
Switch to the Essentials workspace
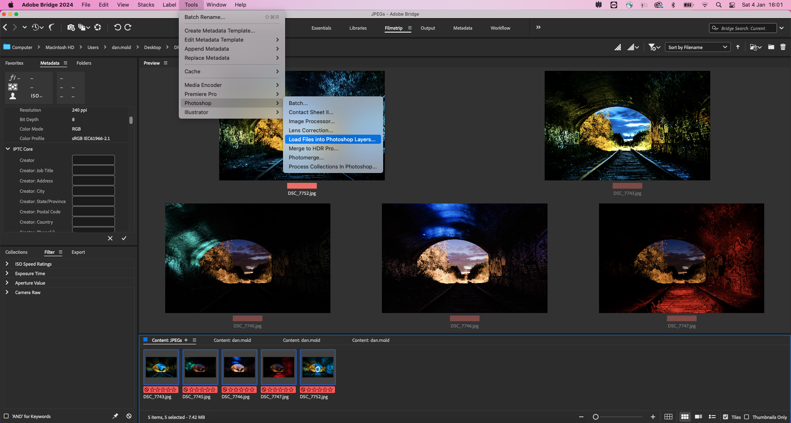[321, 28]
